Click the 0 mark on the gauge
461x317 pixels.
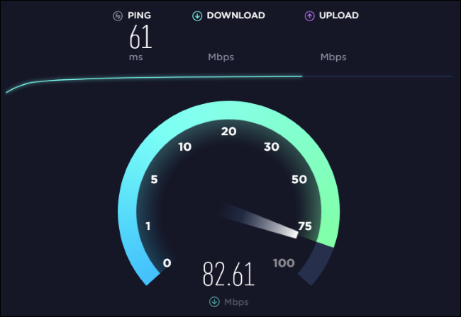coord(167,263)
